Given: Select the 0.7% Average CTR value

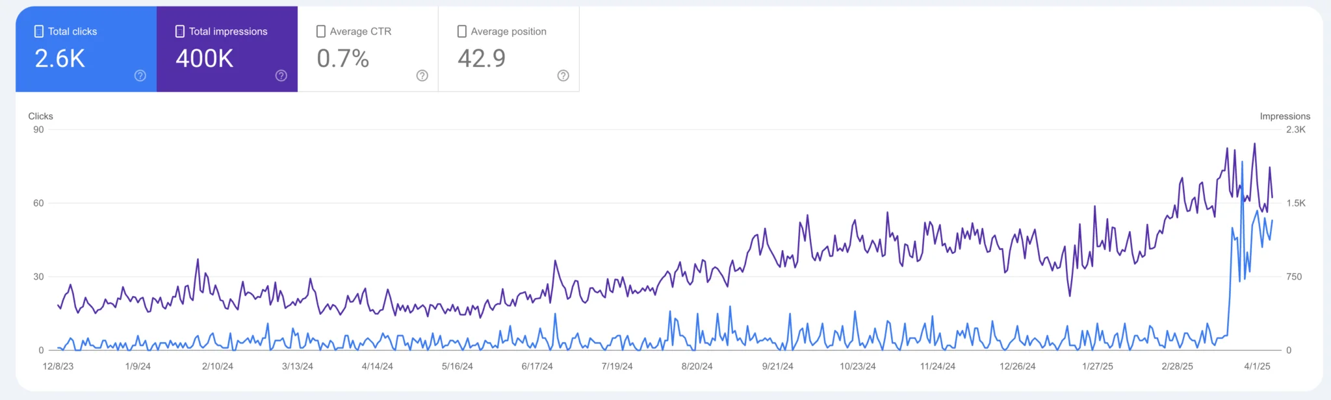Looking at the screenshot, I should click(342, 58).
